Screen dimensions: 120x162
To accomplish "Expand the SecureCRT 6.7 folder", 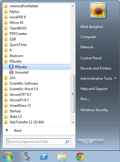I will pyautogui.click(x=20, y=95).
